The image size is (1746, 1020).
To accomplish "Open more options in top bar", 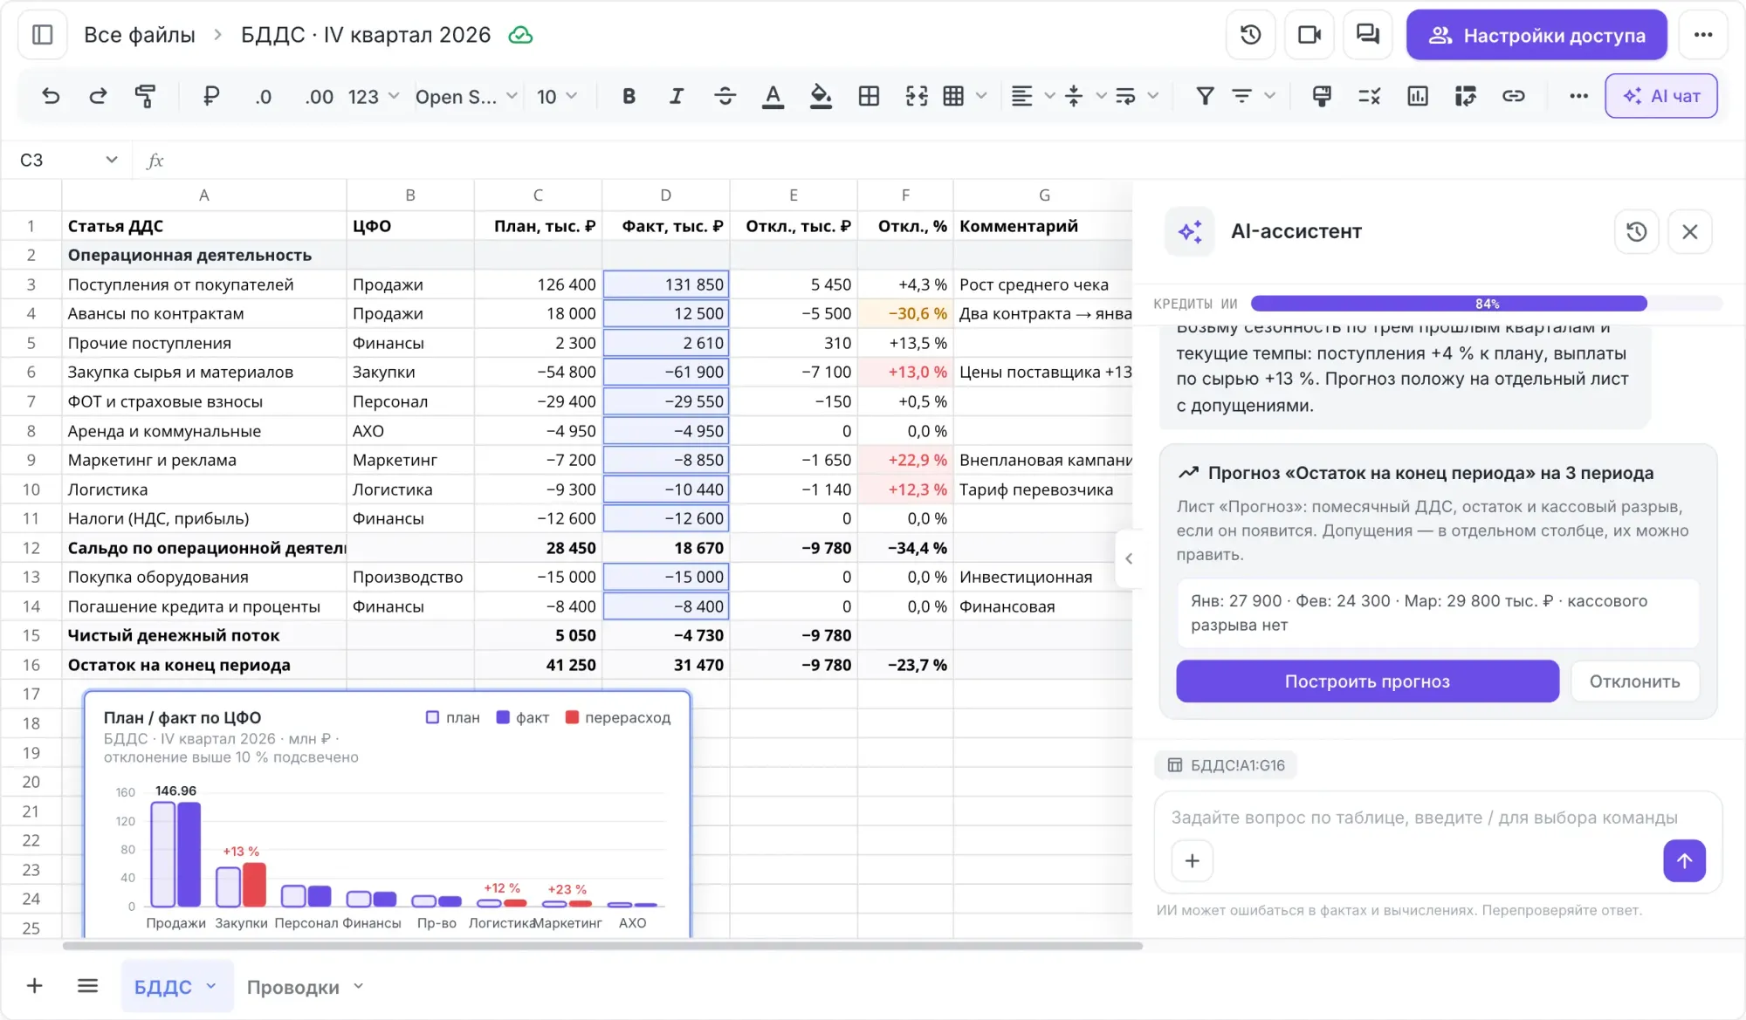I will 1703,35.
